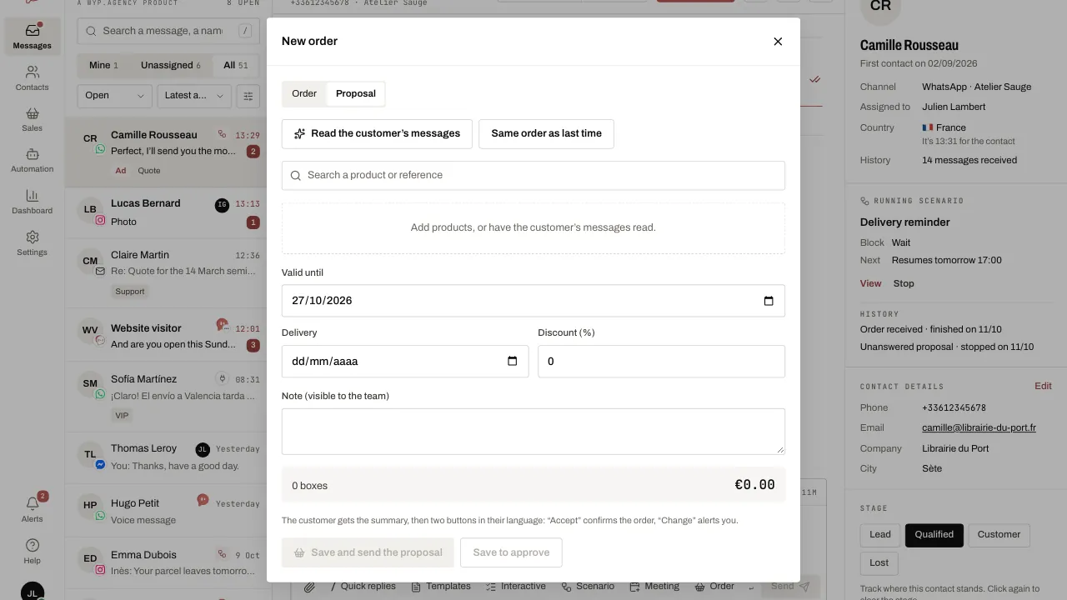1067x600 pixels.
Task: Click the Support tag on Claire Martin
Action: click(130, 292)
